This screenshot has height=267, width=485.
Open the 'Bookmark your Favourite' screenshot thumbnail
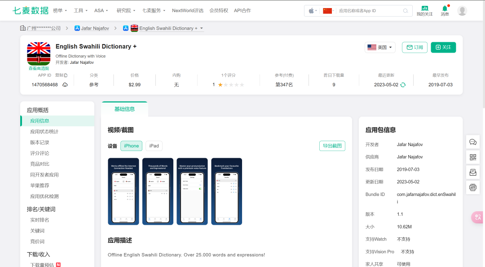coord(227,191)
